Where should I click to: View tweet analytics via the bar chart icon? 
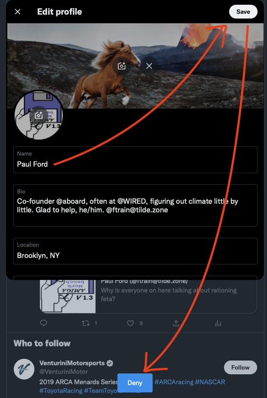(218, 323)
